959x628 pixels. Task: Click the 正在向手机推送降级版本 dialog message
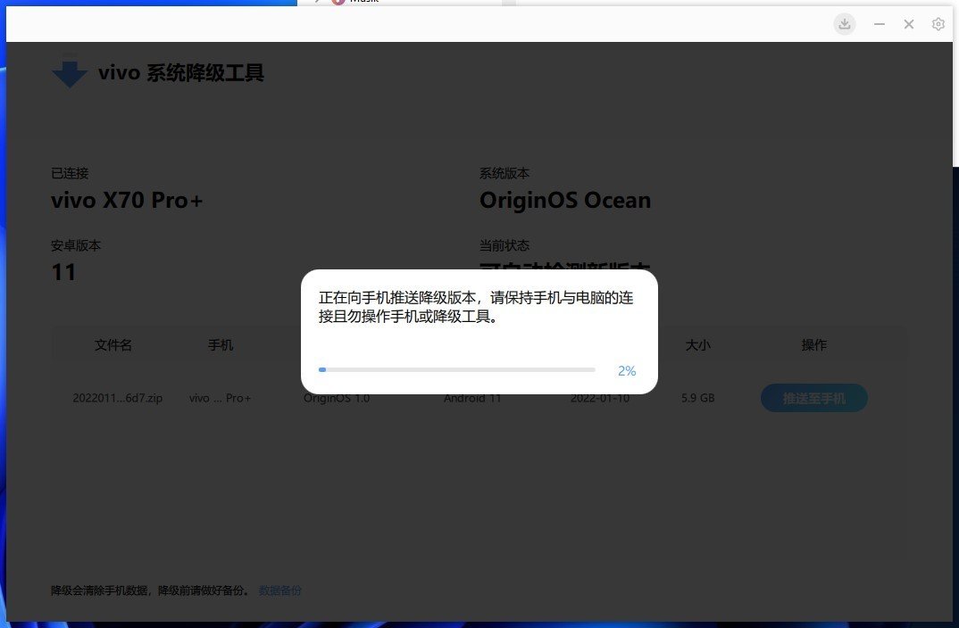click(476, 307)
